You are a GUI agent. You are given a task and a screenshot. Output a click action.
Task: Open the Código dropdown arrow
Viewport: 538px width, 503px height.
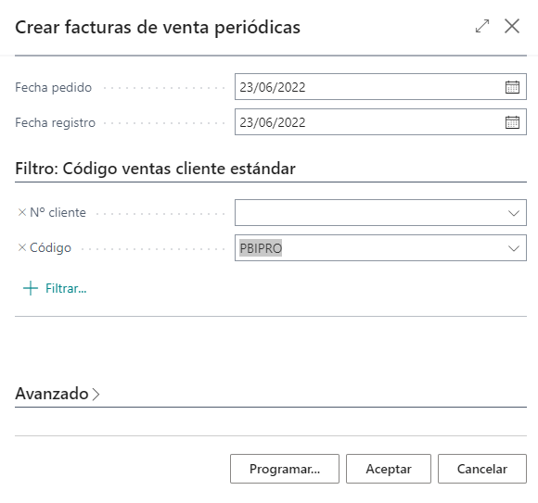513,248
